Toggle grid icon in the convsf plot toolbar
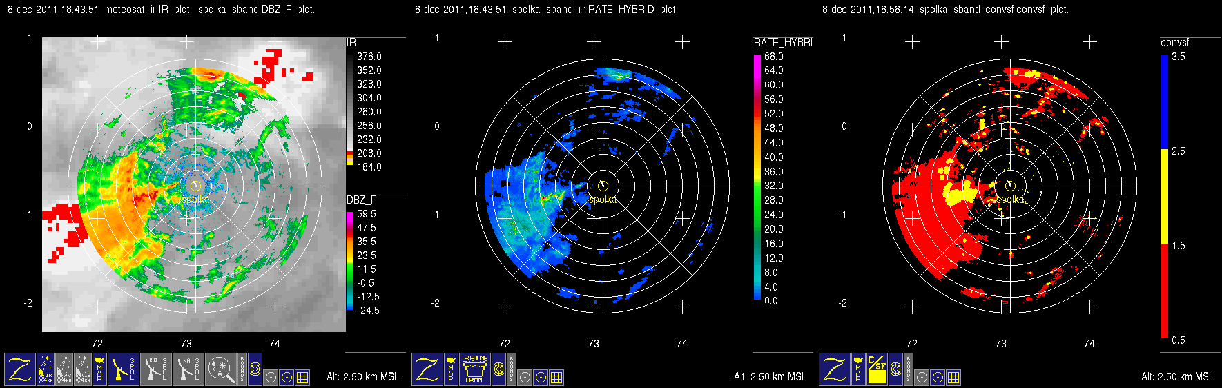 tap(953, 378)
